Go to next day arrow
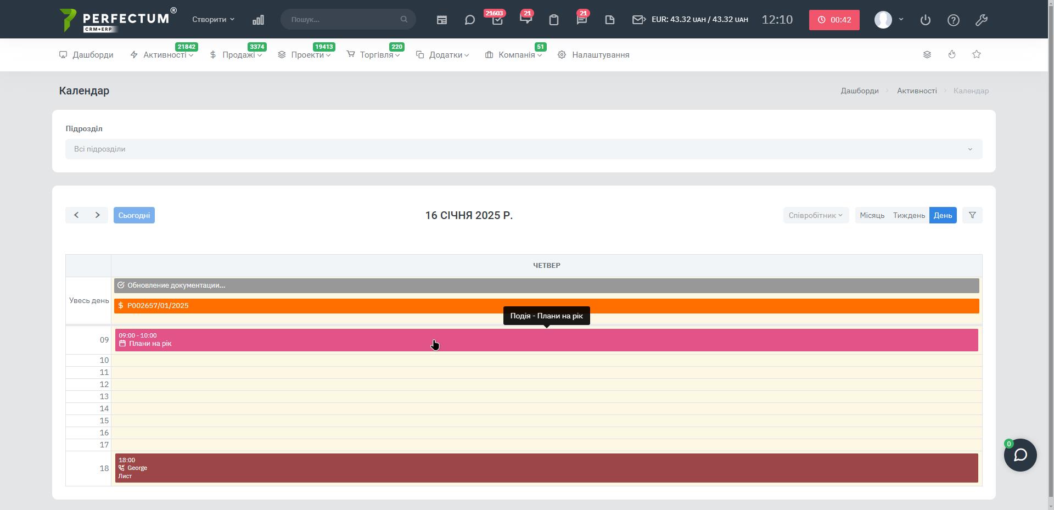 pos(98,215)
